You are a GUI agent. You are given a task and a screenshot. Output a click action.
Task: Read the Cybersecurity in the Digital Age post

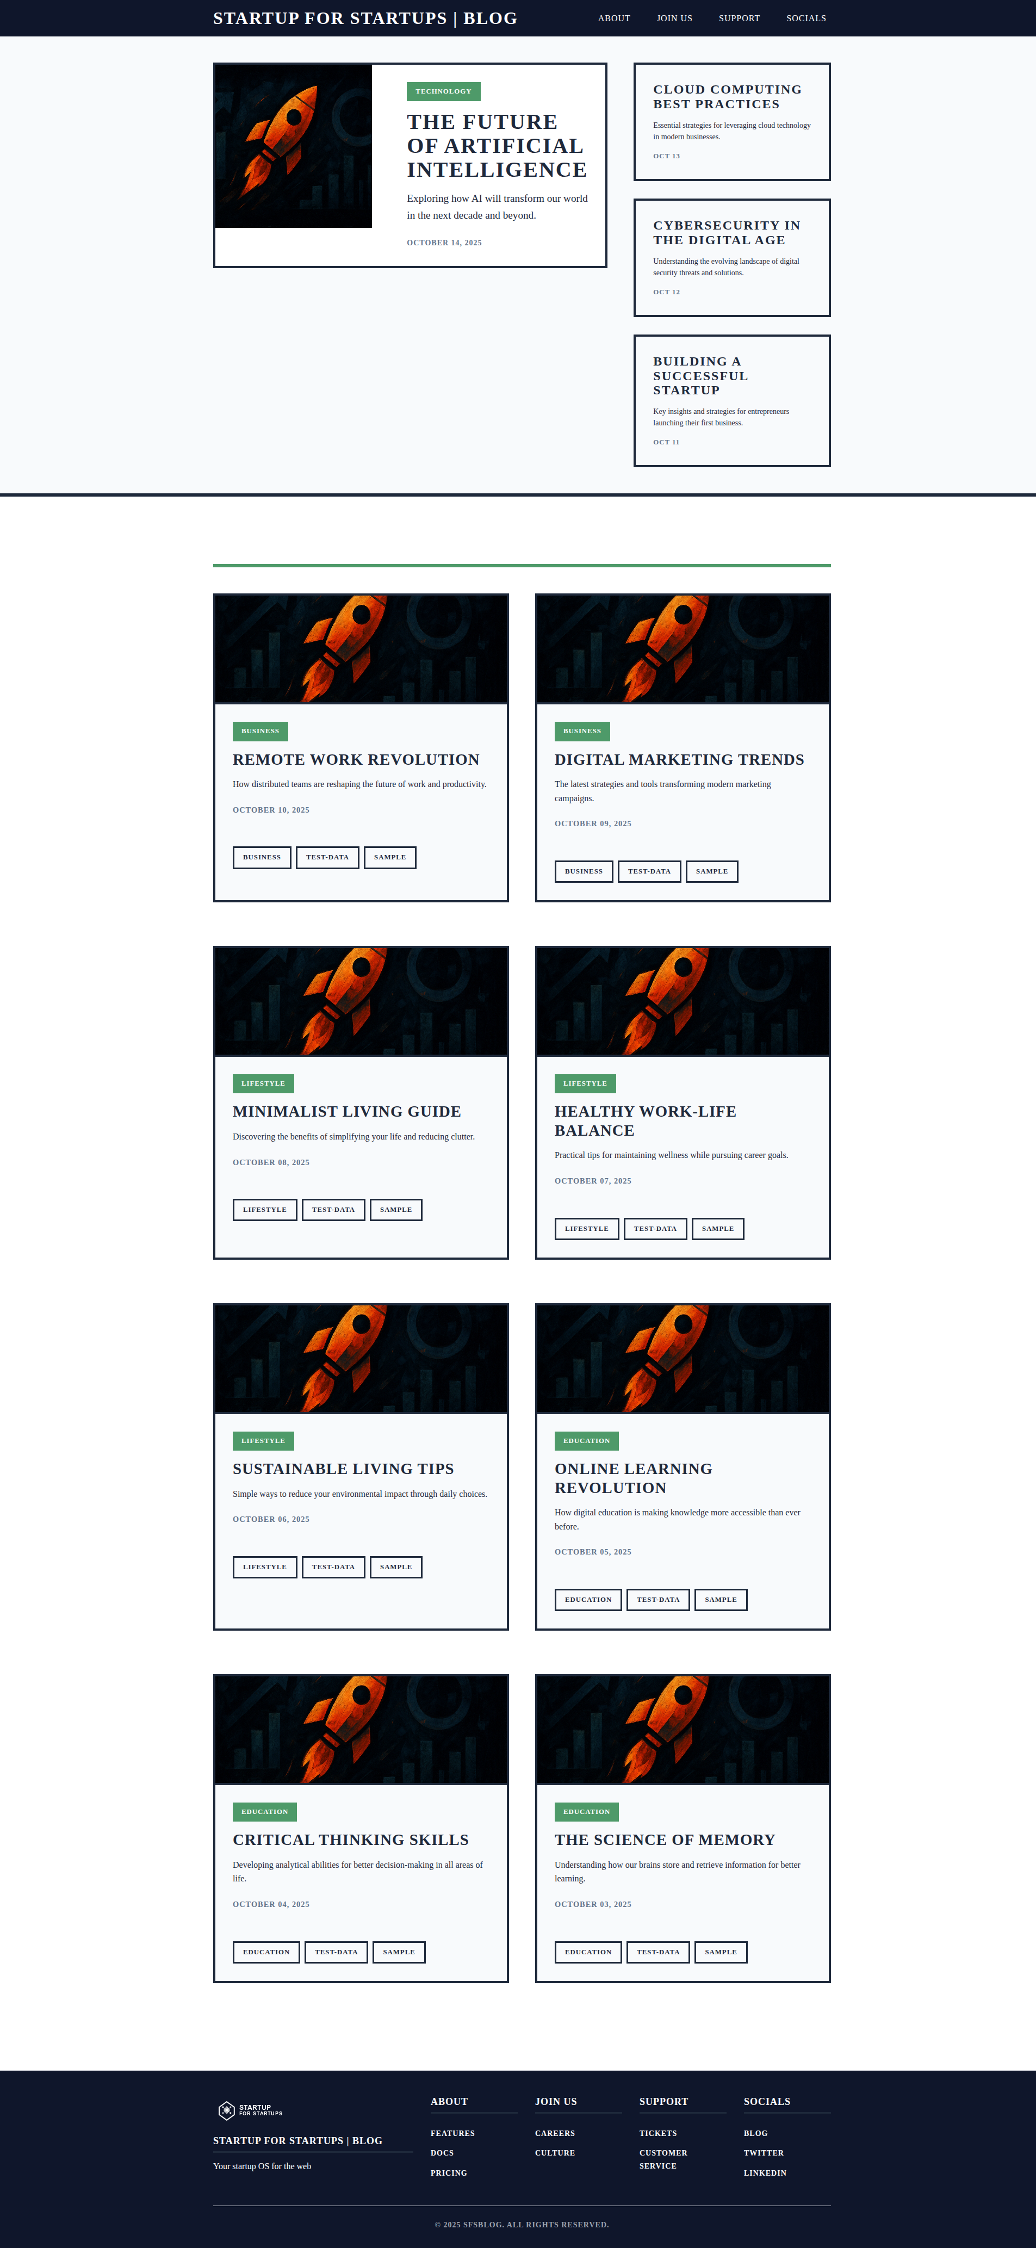pos(731,257)
